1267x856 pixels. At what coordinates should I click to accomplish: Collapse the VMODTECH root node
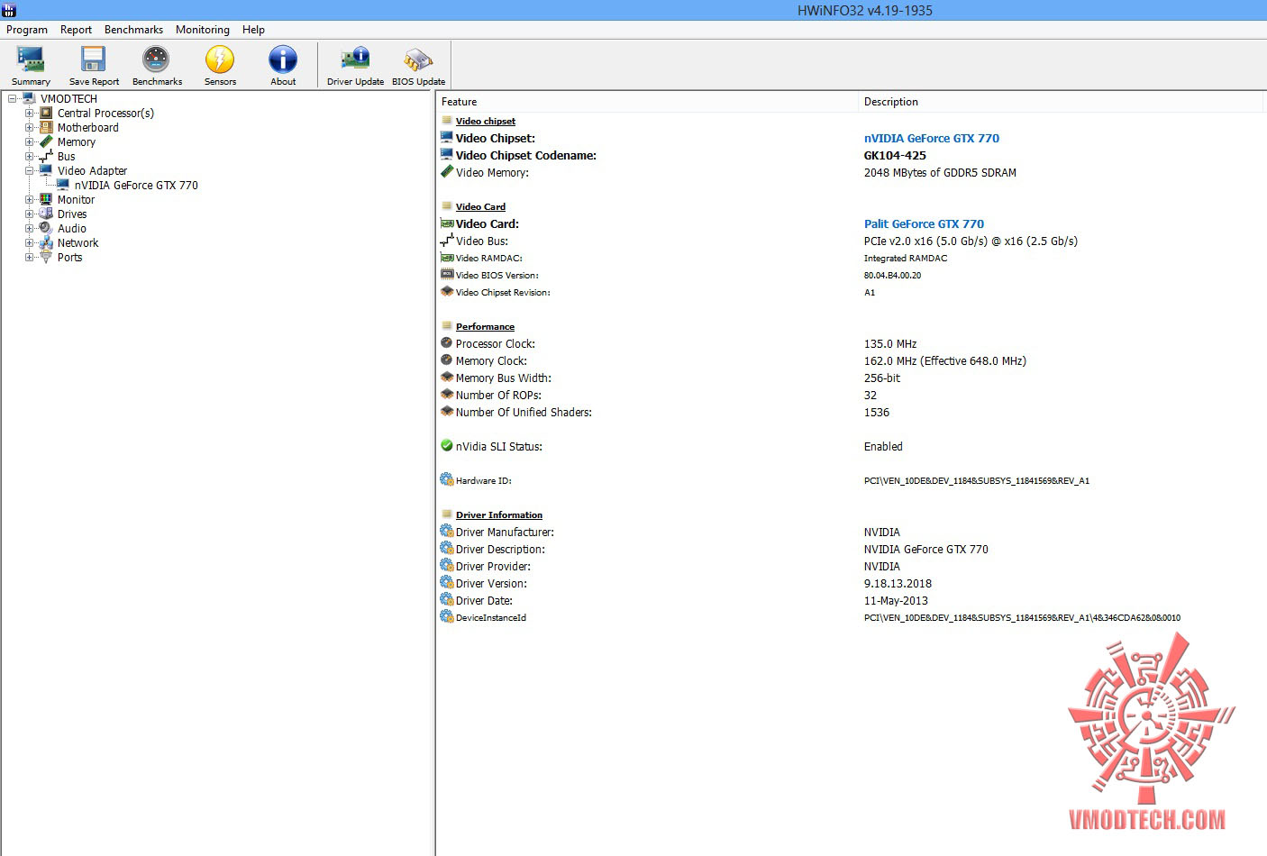(x=13, y=99)
